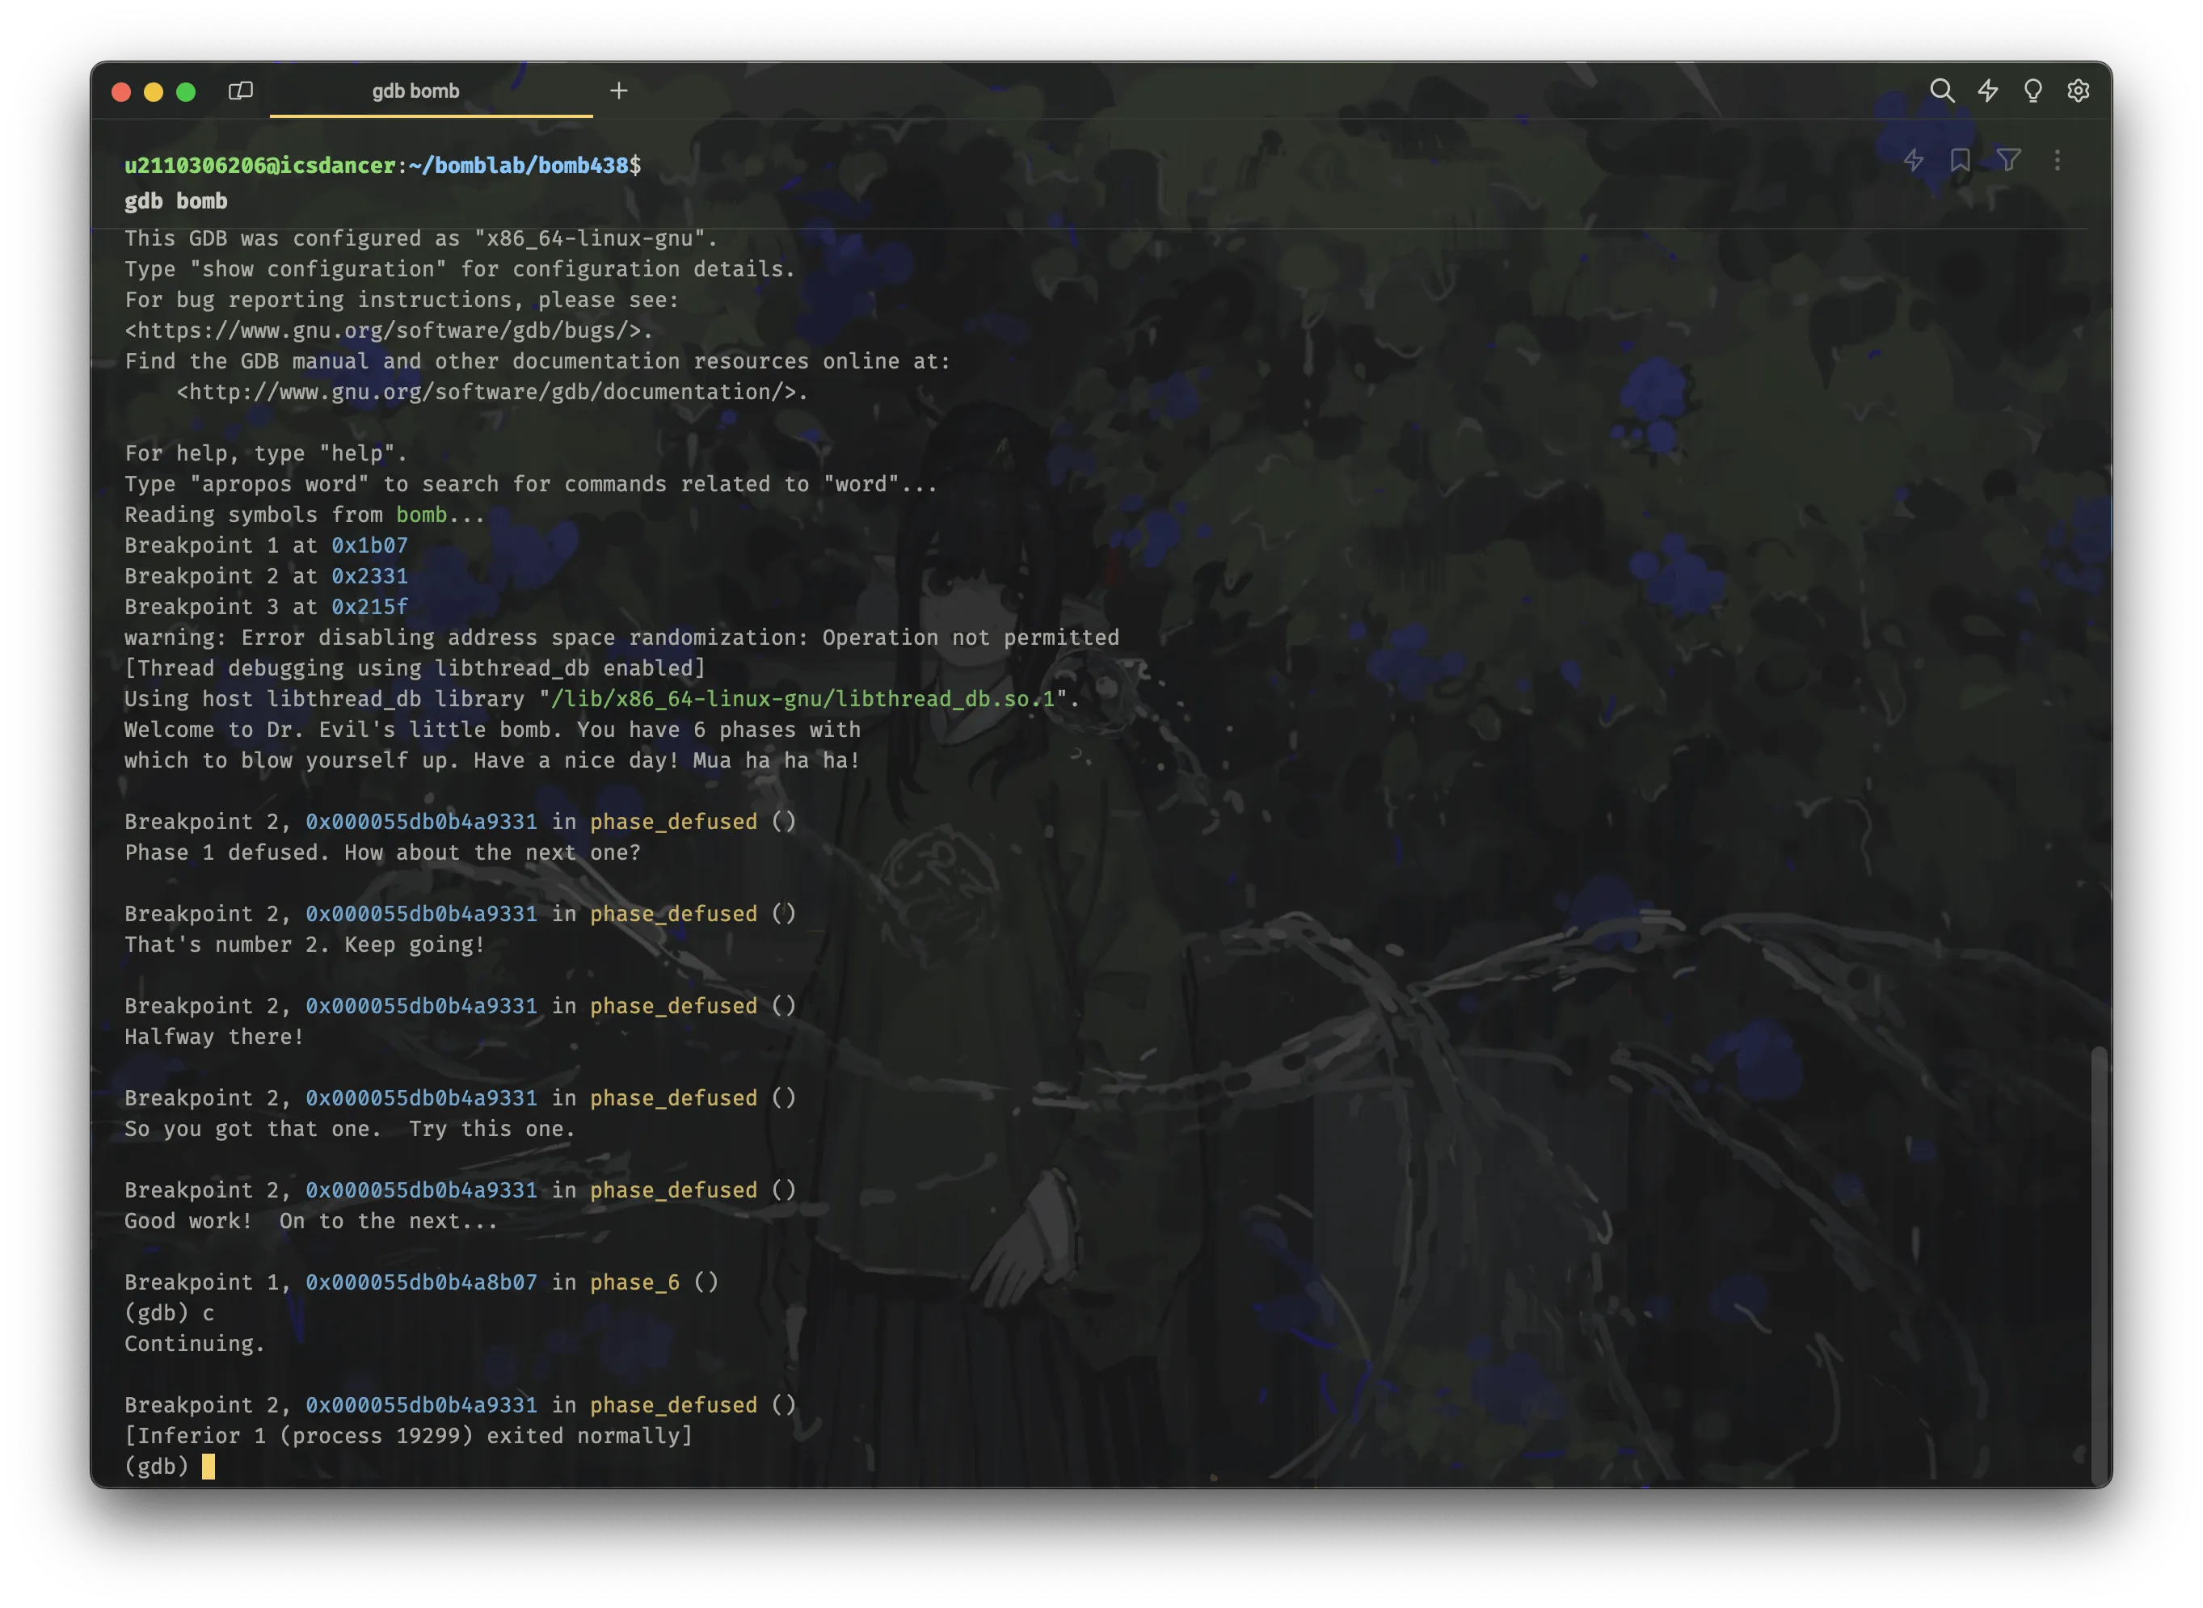Click the phase_6 function name

click(x=634, y=1282)
